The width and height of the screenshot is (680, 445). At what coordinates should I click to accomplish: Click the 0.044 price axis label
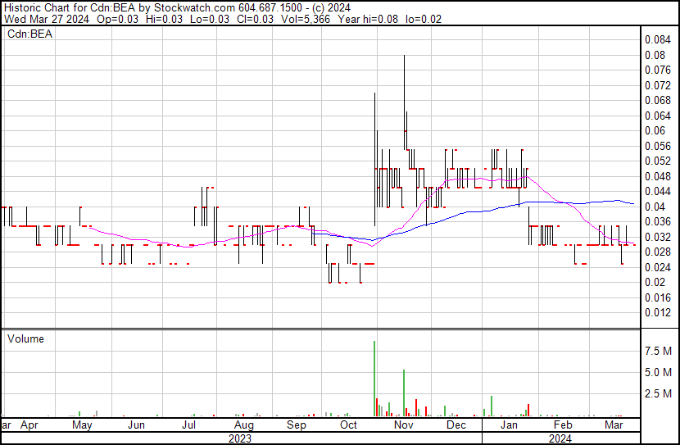657,191
